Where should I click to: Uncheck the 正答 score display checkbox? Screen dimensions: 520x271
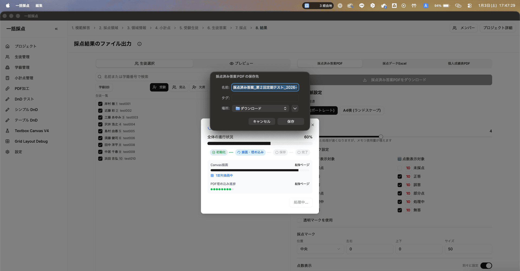point(399,176)
